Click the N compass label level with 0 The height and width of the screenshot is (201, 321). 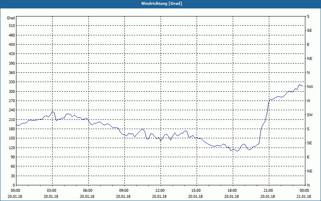[308, 185]
